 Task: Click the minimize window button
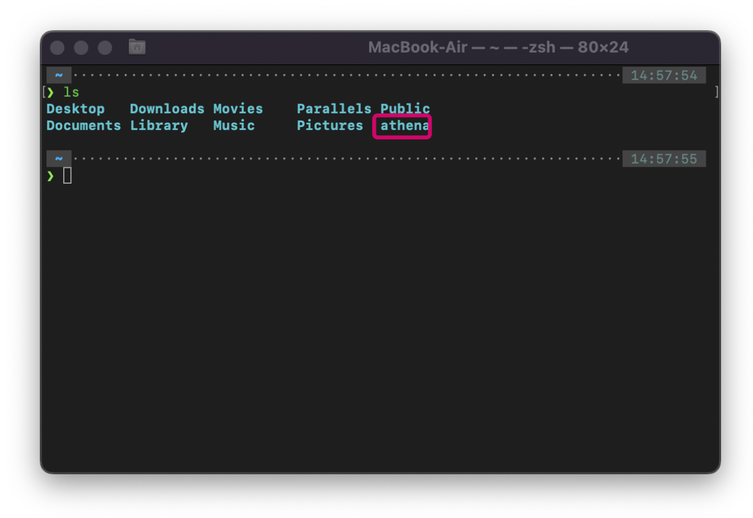point(81,48)
